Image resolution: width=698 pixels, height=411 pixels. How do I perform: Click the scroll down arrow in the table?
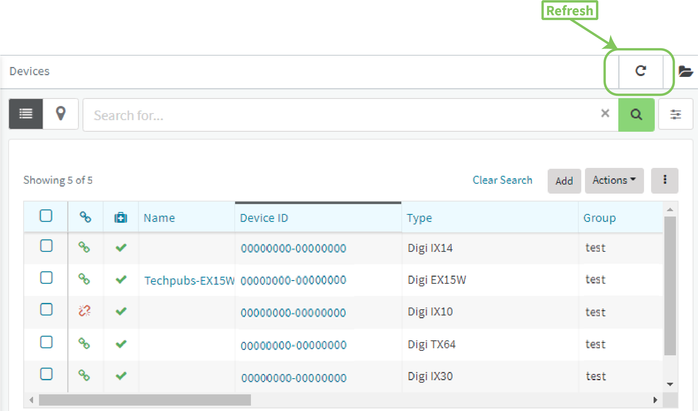point(670,384)
